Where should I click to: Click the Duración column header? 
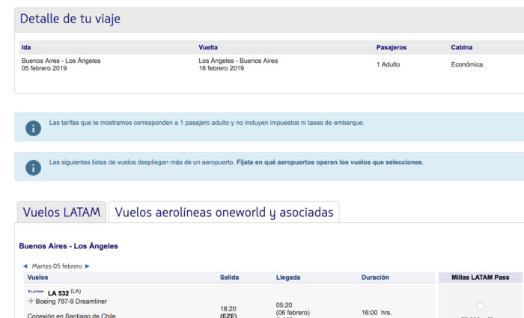375,278
